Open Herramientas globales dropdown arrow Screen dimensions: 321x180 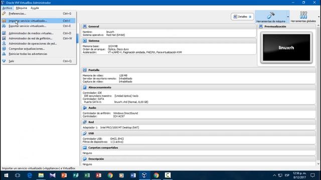[319, 16]
